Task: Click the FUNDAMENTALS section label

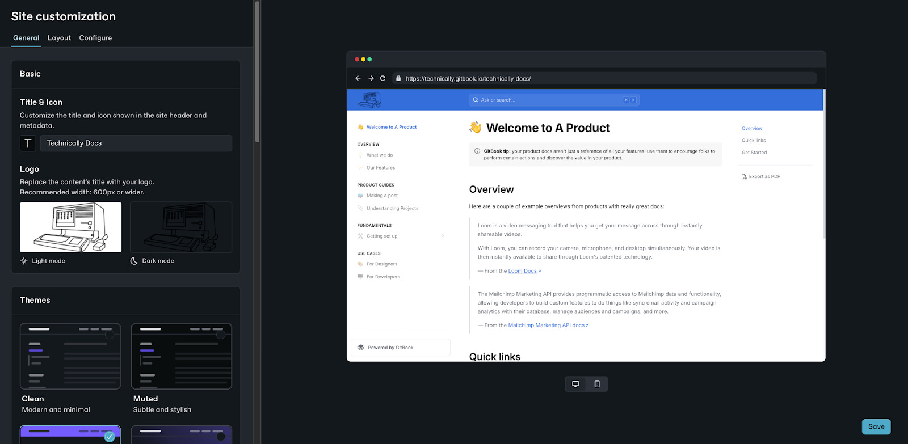Action: pyautogui.click(x=375, y=226)
